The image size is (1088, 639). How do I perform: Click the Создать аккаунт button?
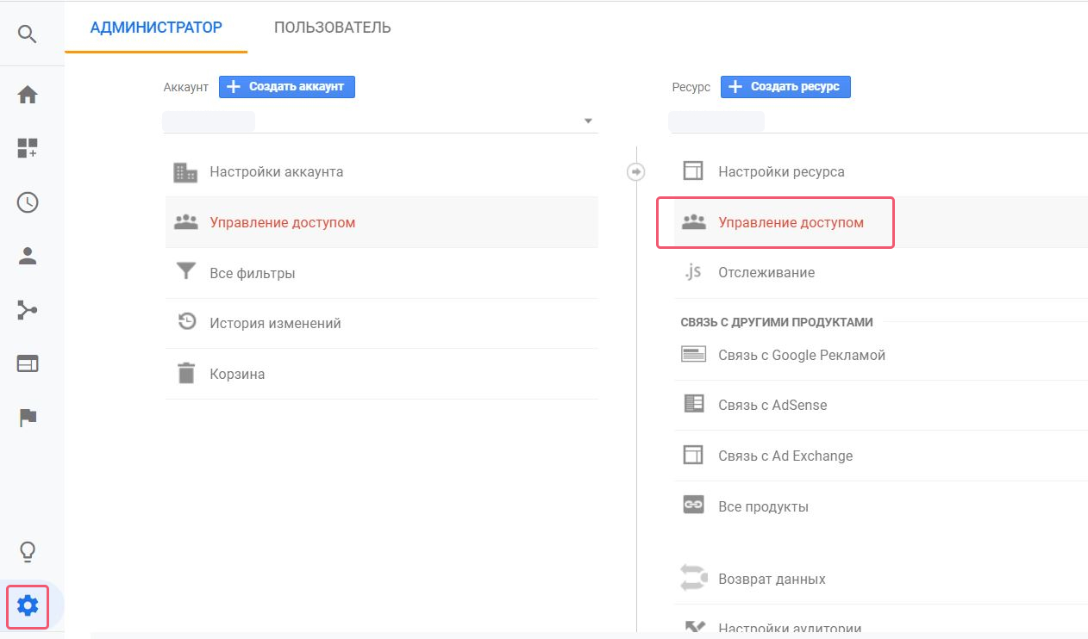(x=287, y=87)
